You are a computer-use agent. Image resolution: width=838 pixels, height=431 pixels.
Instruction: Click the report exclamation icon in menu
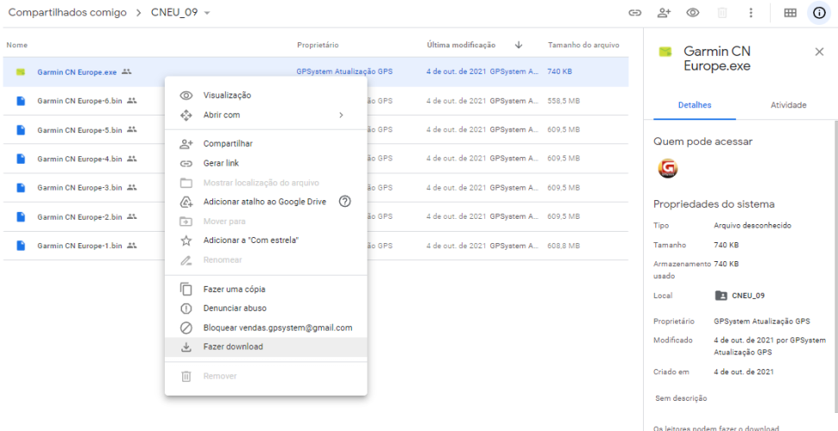186,308
